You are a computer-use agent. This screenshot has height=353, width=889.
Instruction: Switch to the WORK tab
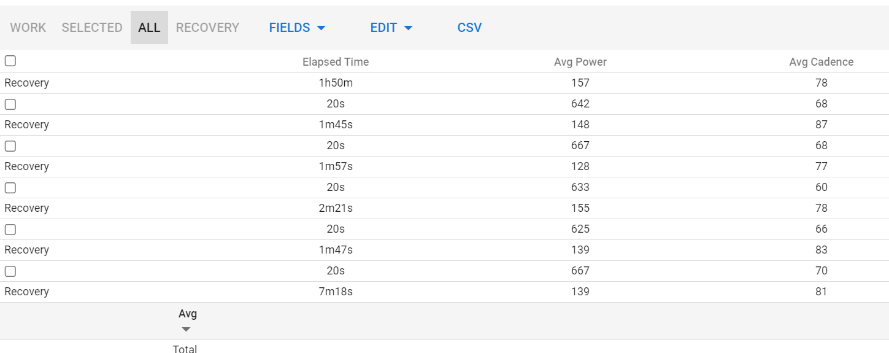(x=28, y=28)
